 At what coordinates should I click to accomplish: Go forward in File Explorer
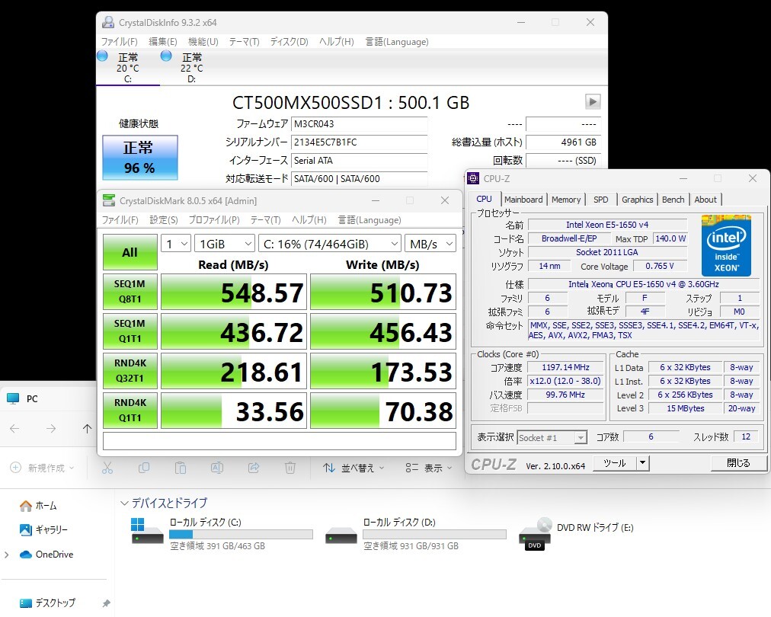point(51,429)
